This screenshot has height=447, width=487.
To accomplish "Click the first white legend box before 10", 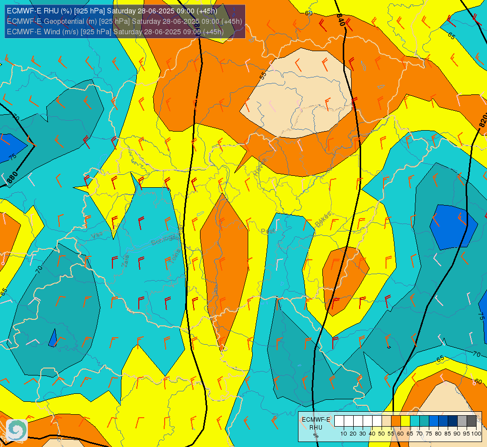I will [339, 421].
